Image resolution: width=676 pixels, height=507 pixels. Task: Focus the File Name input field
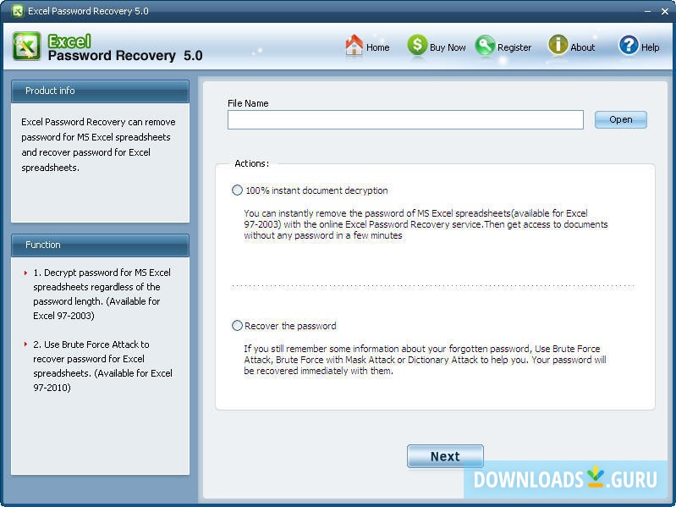click(x=406, y=119)
